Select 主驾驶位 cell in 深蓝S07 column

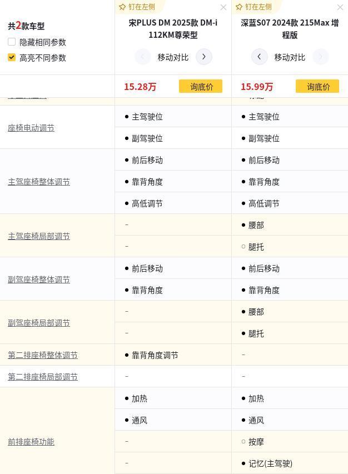(x=290, y=116)
